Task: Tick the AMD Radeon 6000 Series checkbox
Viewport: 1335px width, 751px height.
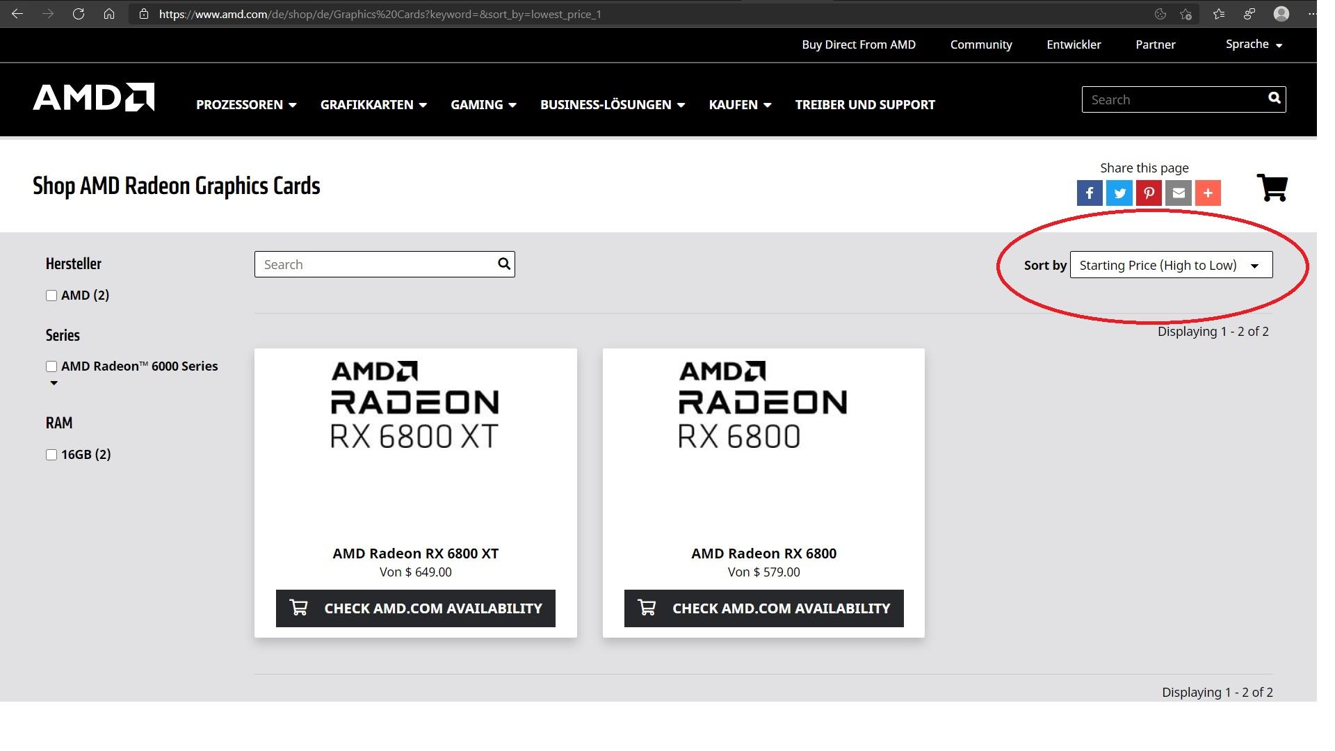Action: click(x=51, y=366)
